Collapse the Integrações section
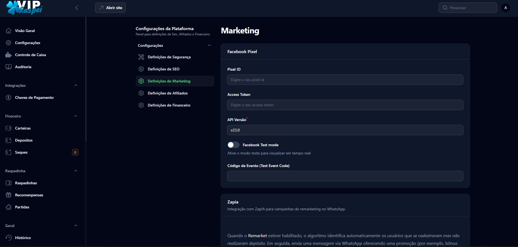The image size is (518, 247). [76, 85]
